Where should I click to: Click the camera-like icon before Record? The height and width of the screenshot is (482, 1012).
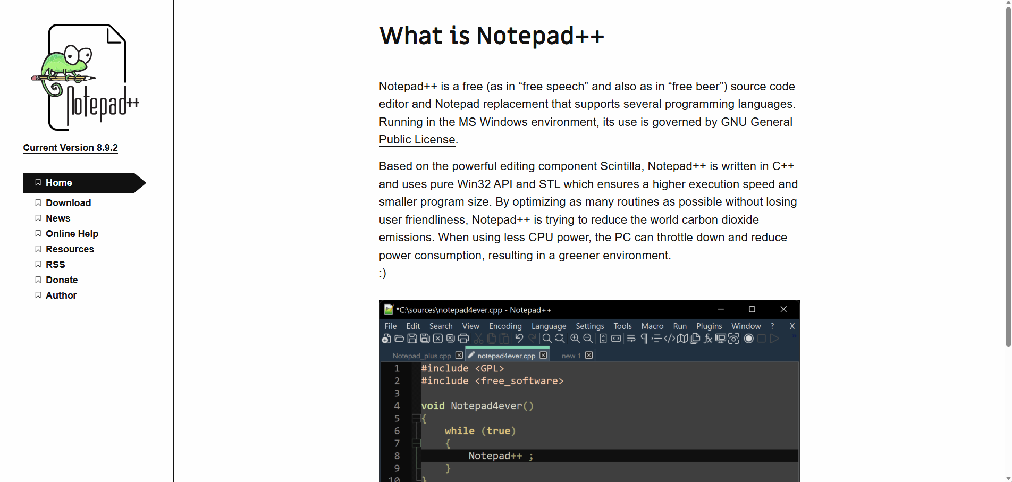(x=733, y=339)
